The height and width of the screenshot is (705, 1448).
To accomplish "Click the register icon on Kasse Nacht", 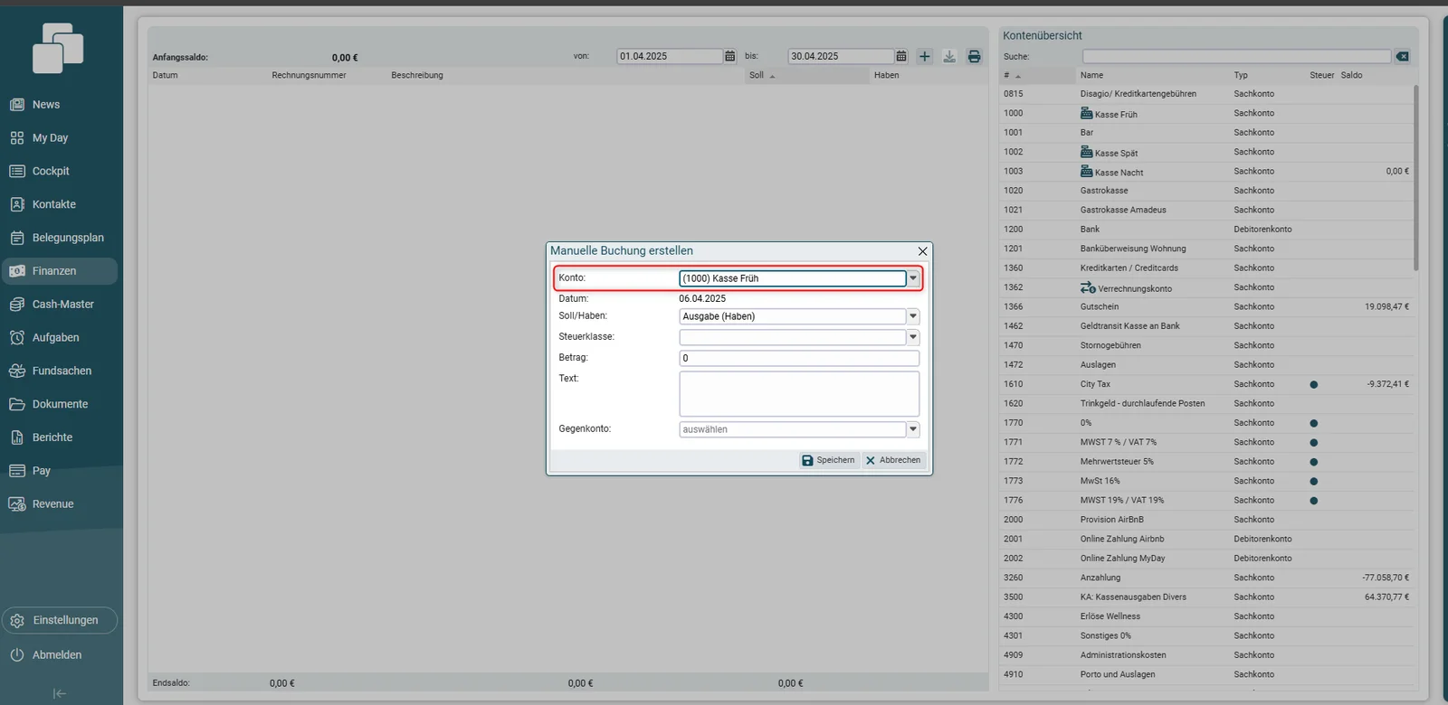I will coord(1087,171).
